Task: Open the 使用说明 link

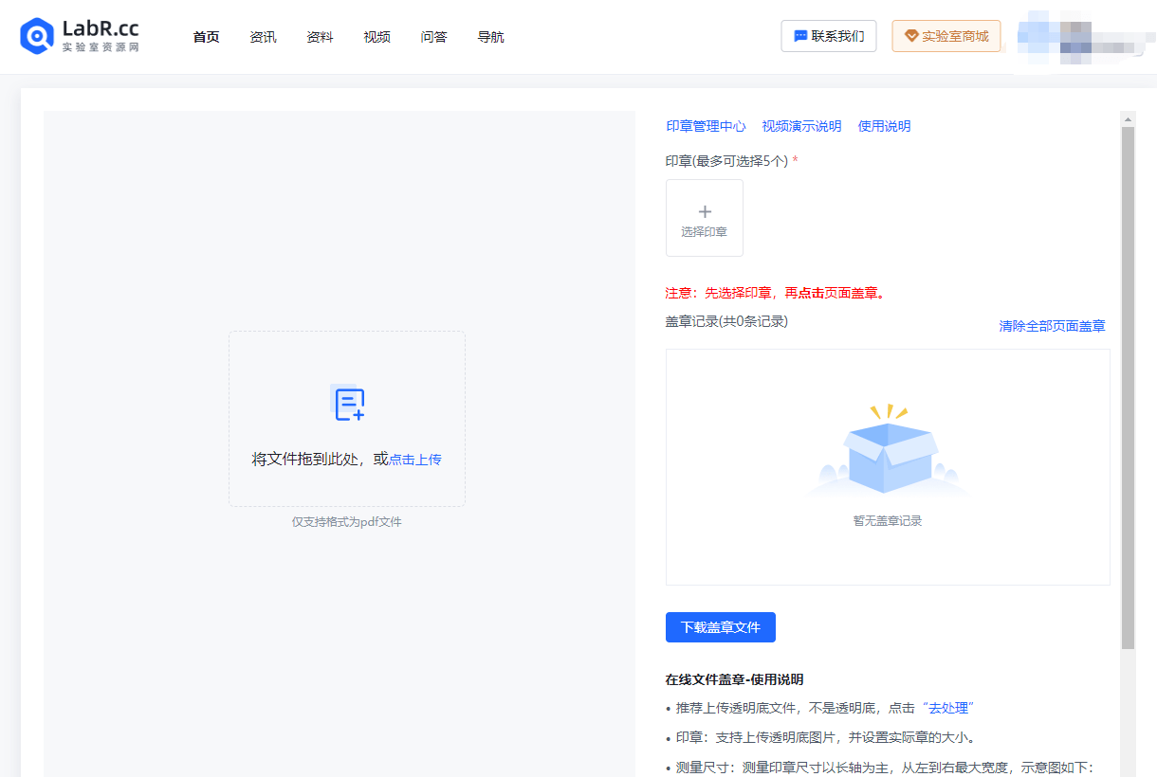Action: pos(884,126)
